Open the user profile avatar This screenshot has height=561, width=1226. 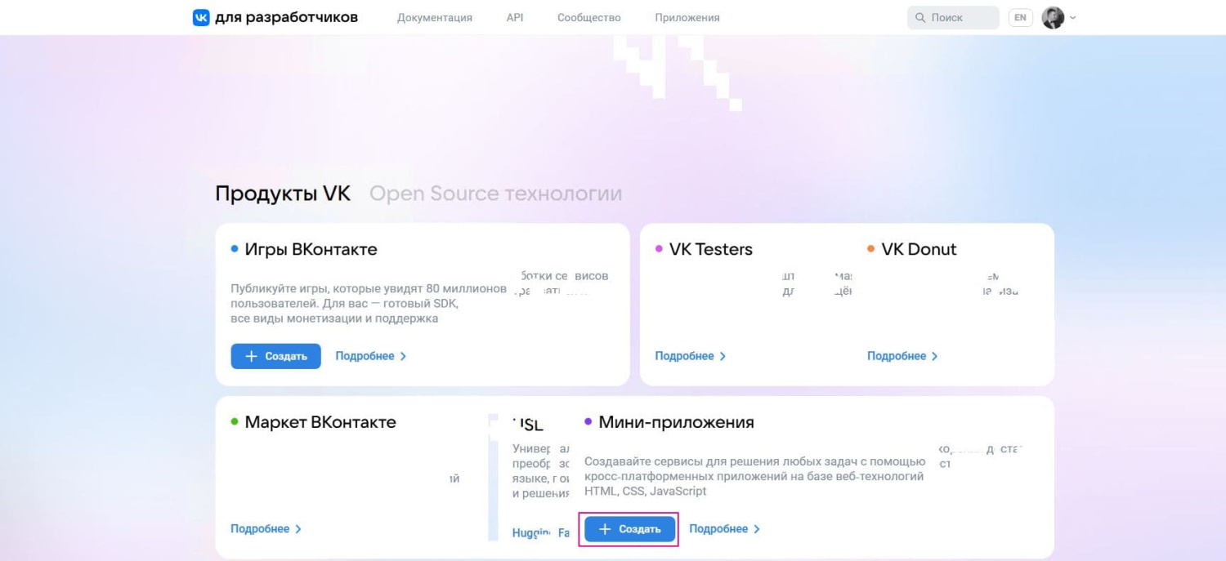[1053, 17]
